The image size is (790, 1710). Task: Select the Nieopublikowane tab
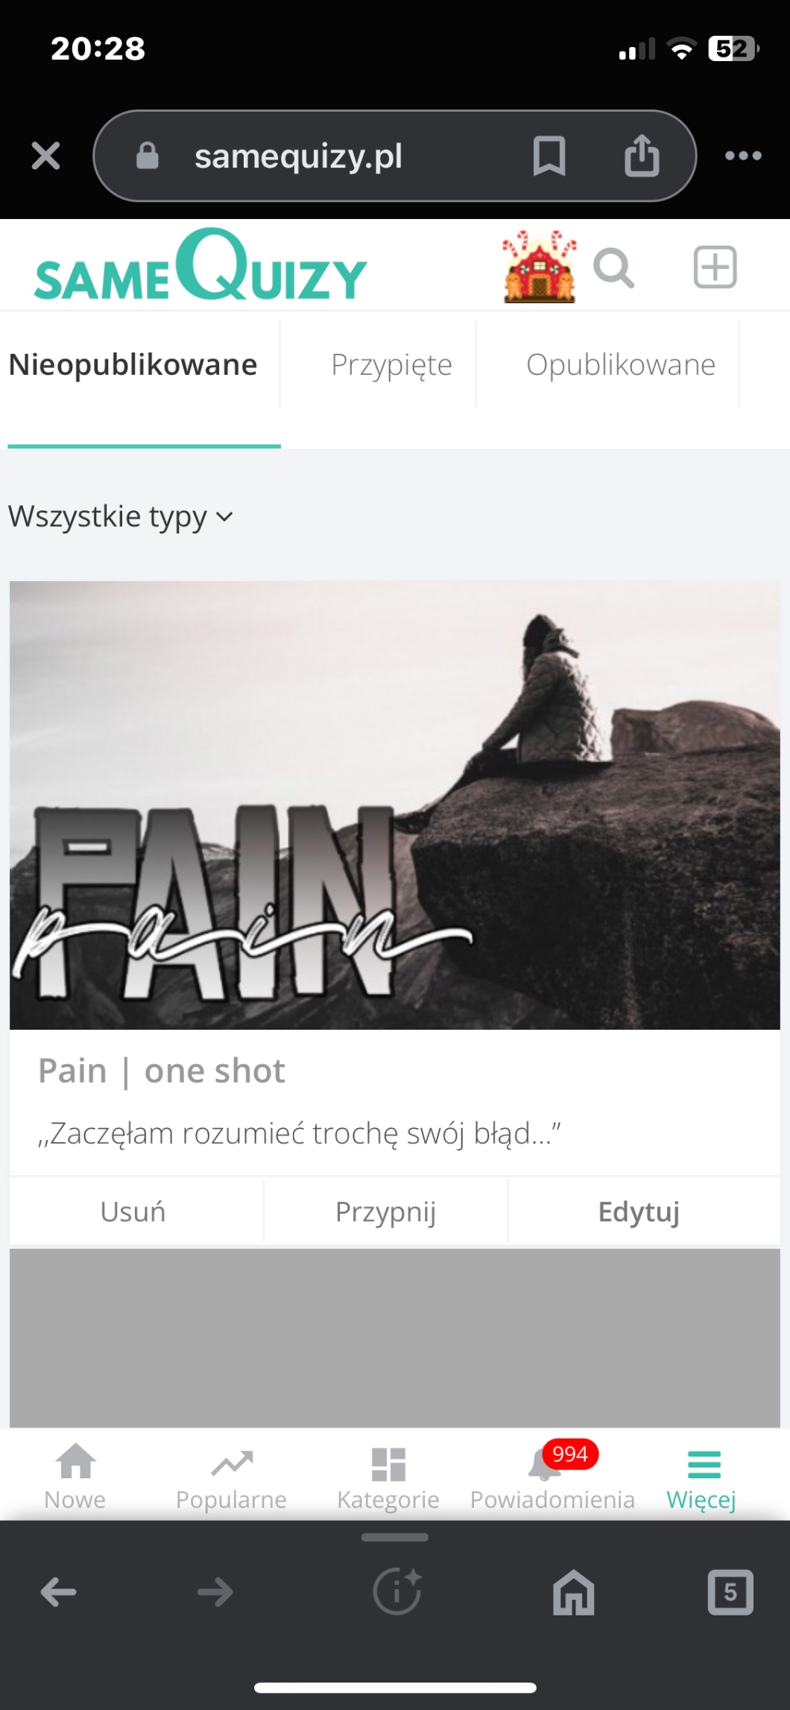pyautogui.click(x=133, y=365)
